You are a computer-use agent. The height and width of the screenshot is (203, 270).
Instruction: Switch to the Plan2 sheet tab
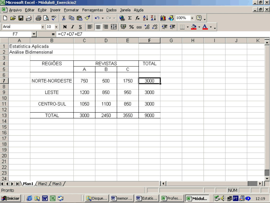tap(43, 184)
